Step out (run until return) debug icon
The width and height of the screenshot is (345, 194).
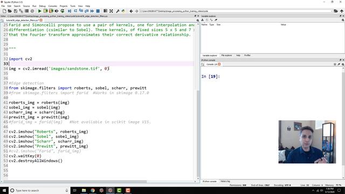coord(86,11)
